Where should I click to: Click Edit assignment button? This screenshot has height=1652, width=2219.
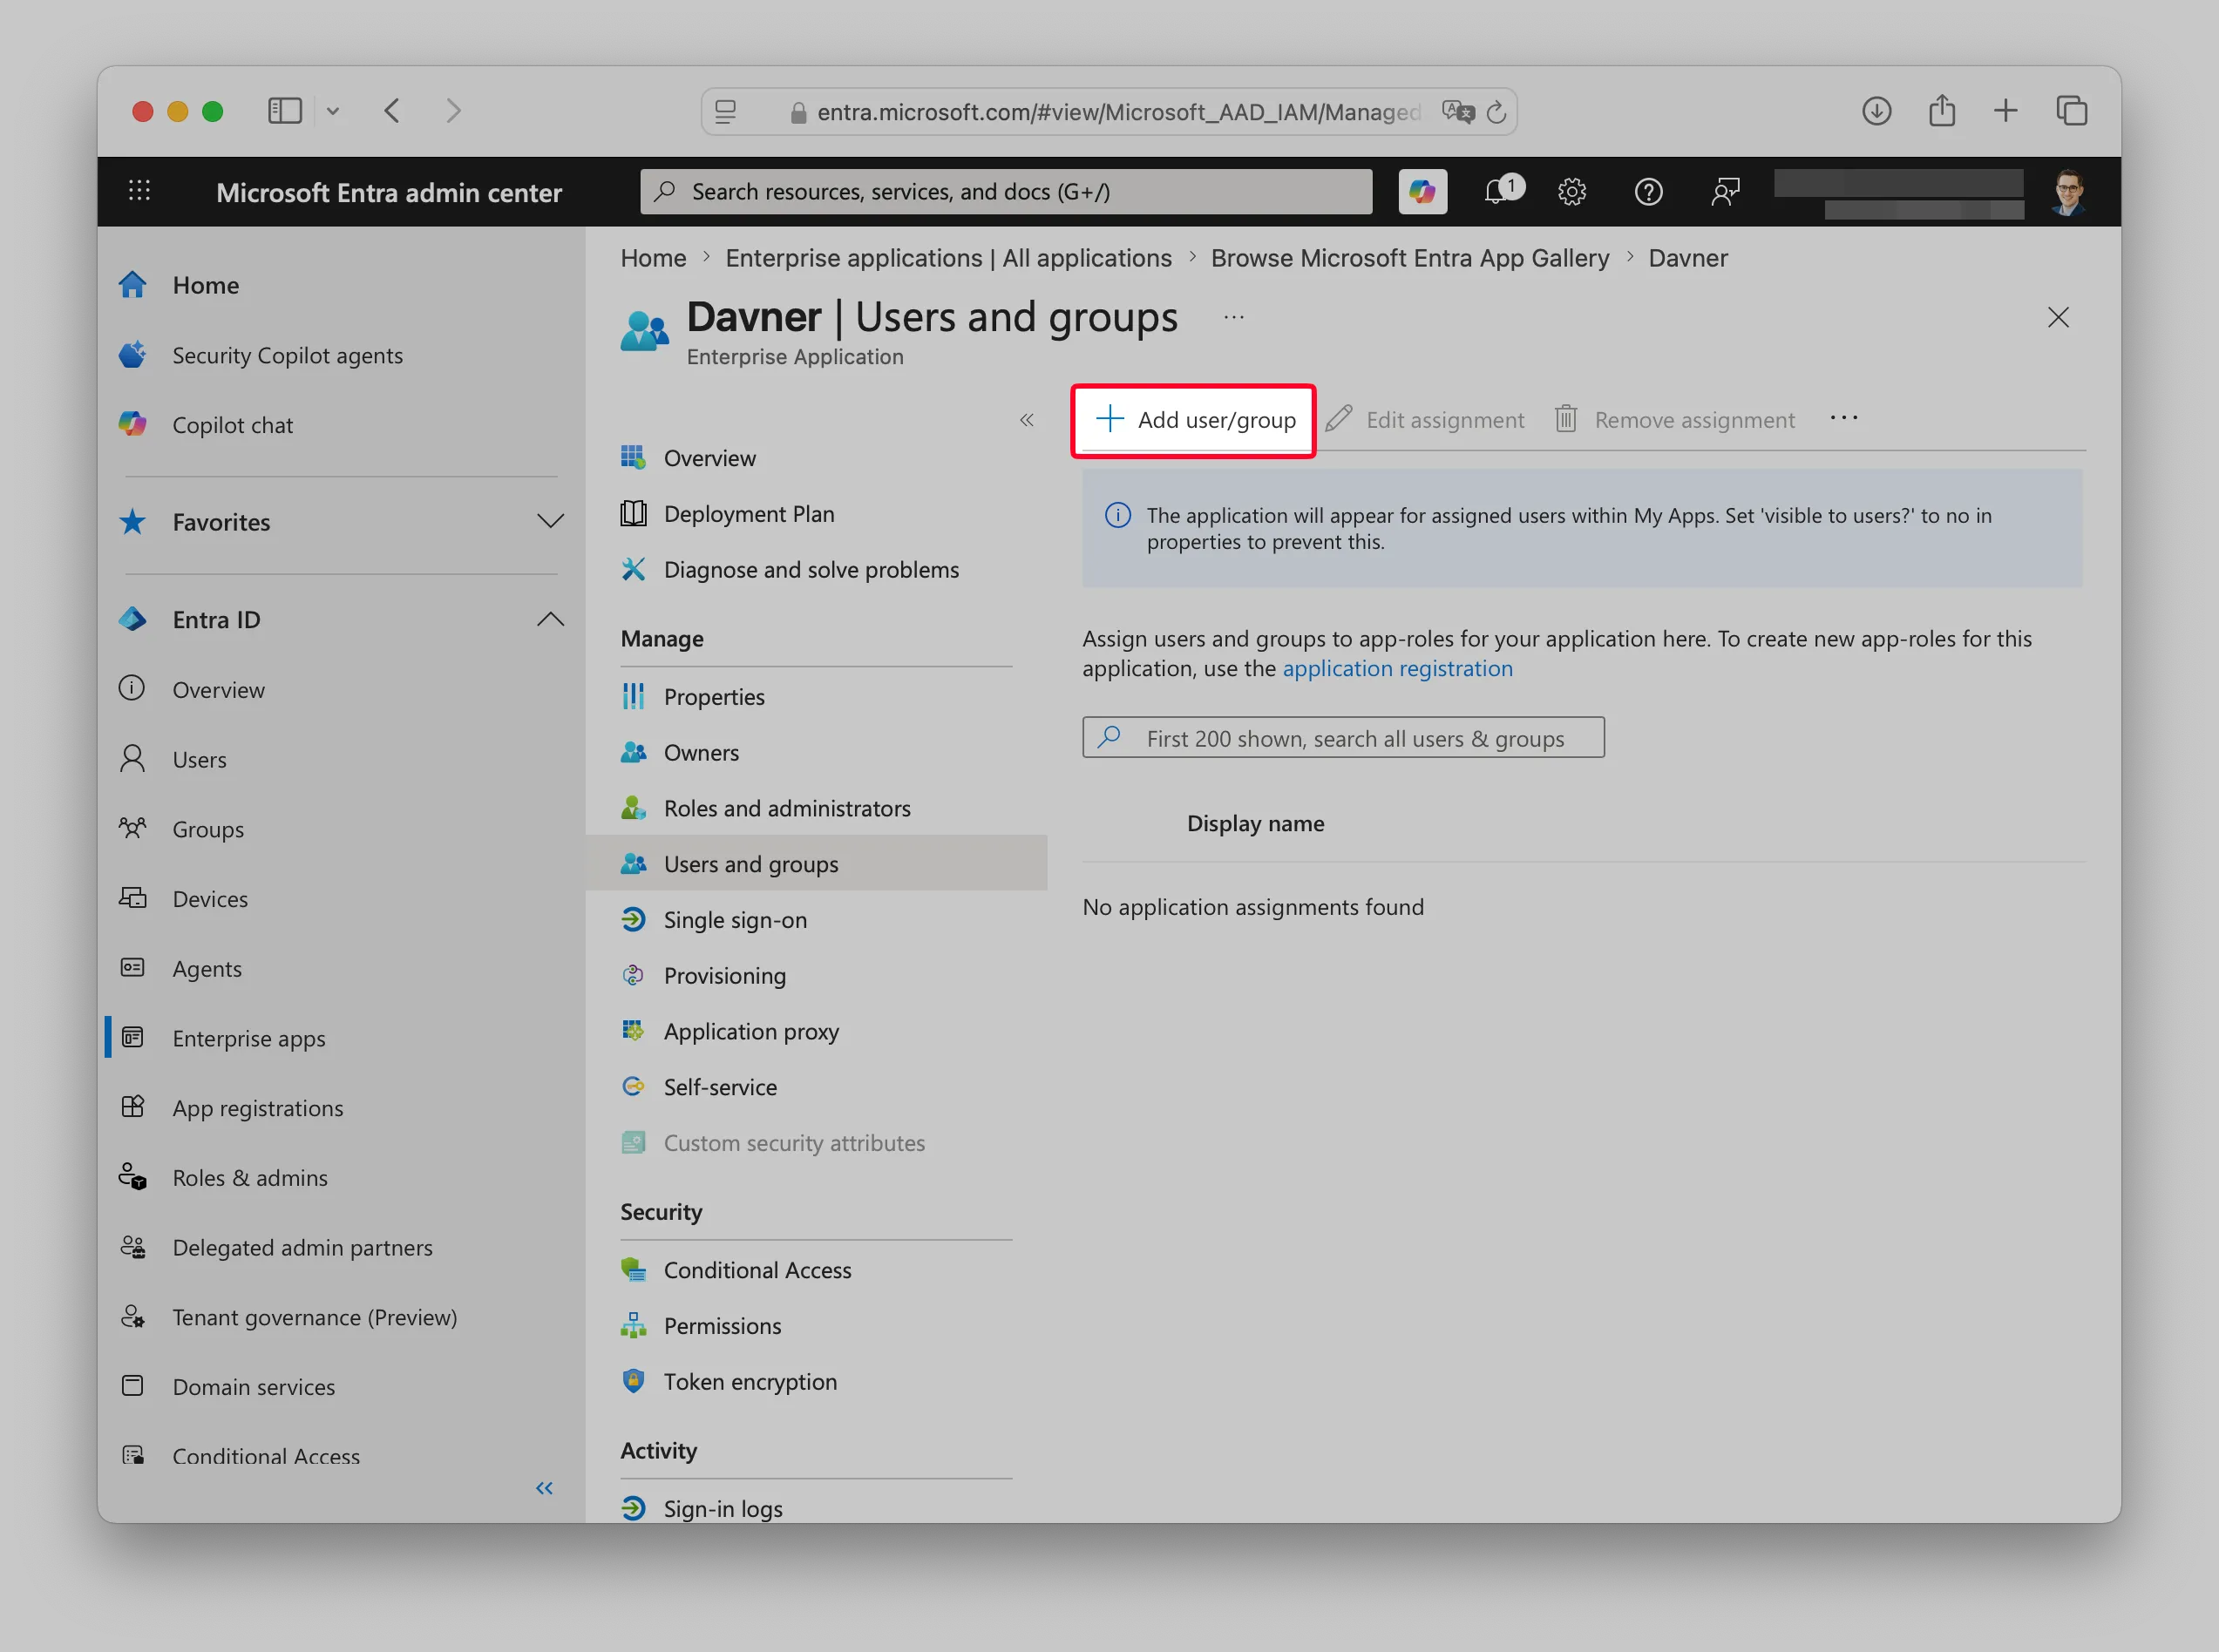(1425, 420)
